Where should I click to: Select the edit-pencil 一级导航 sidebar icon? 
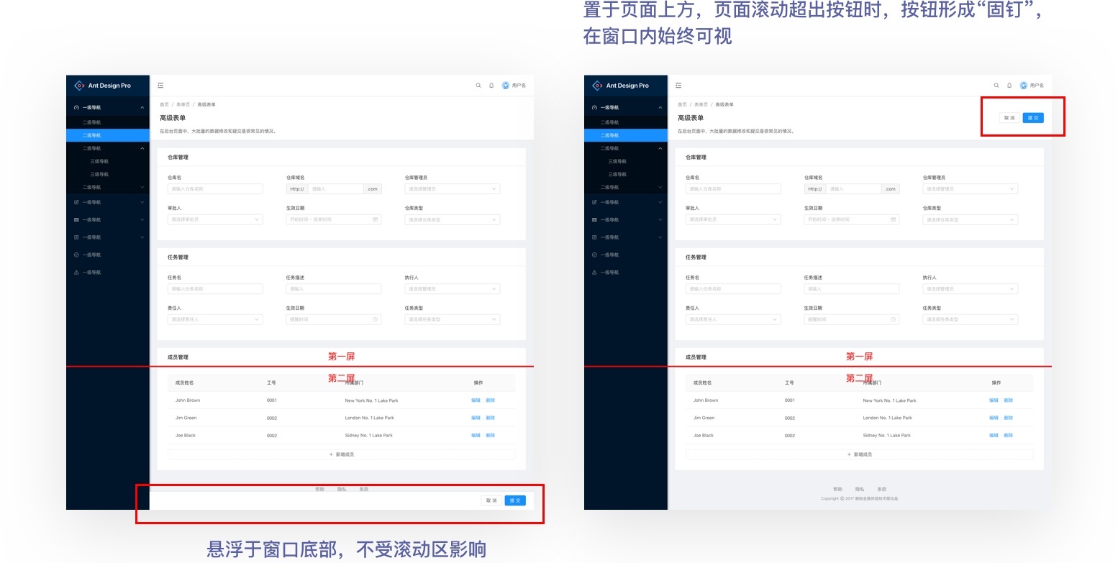click(x=76, y=202)
